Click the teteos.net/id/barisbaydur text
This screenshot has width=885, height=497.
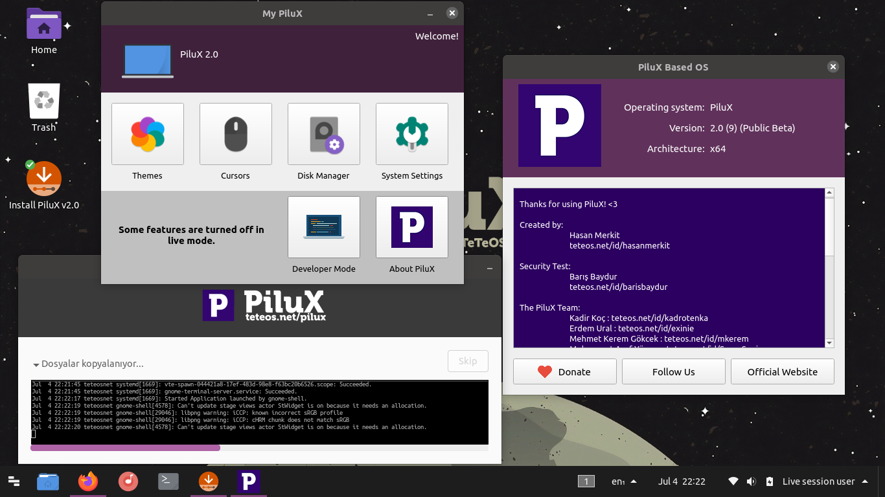tap(618, 287)
